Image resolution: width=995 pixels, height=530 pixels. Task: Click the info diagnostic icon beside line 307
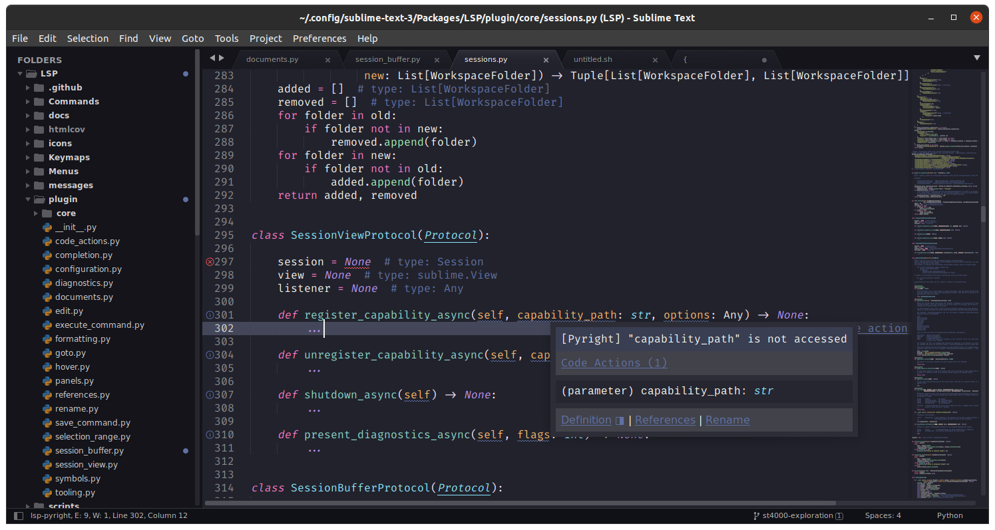[x=209, y=394]
